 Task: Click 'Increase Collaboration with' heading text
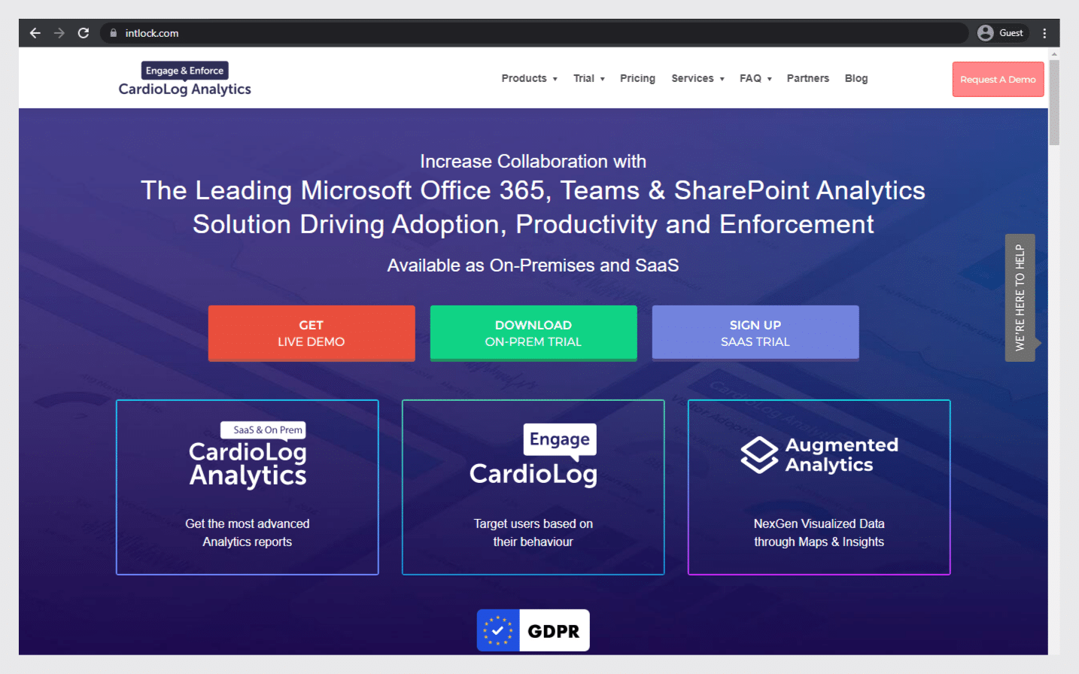tap(533, 162)
